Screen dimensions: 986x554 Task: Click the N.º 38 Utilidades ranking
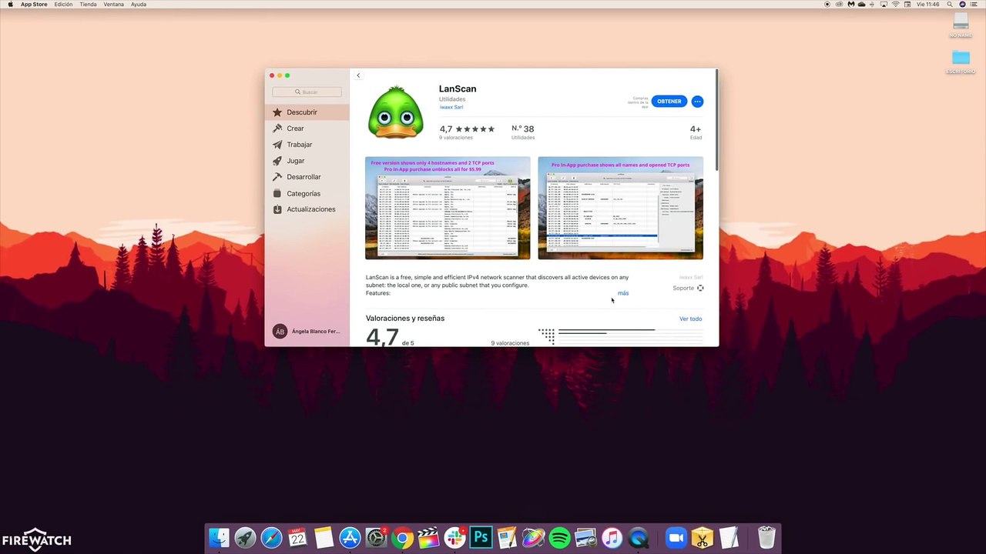pyautogui.click(x=523, y=132)
